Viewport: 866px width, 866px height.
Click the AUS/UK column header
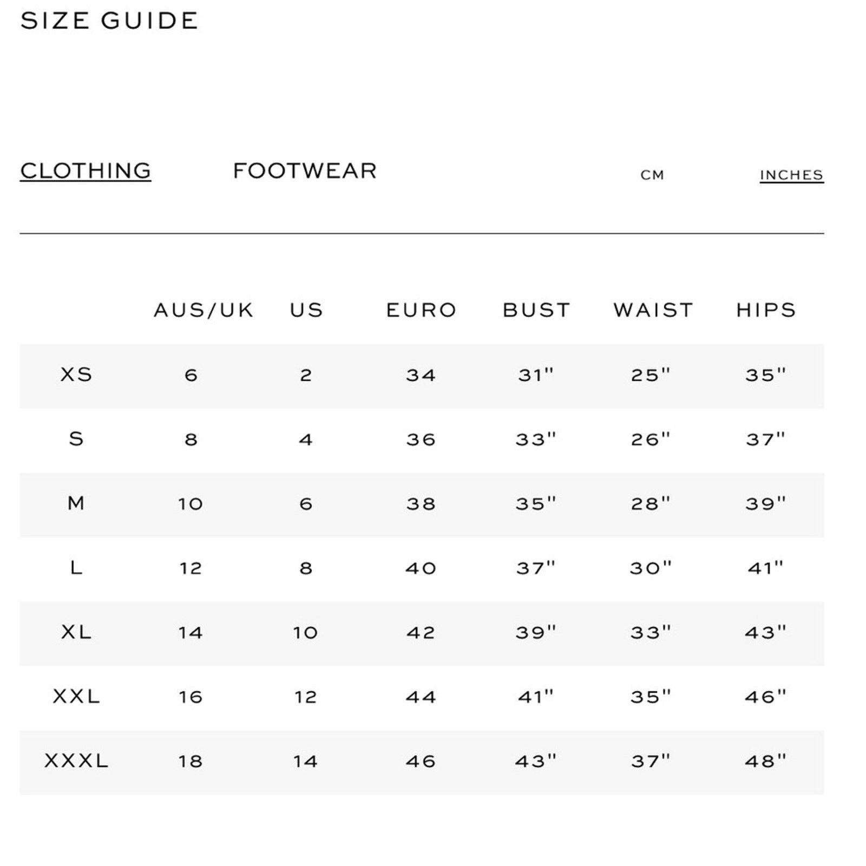coord(204,310)
